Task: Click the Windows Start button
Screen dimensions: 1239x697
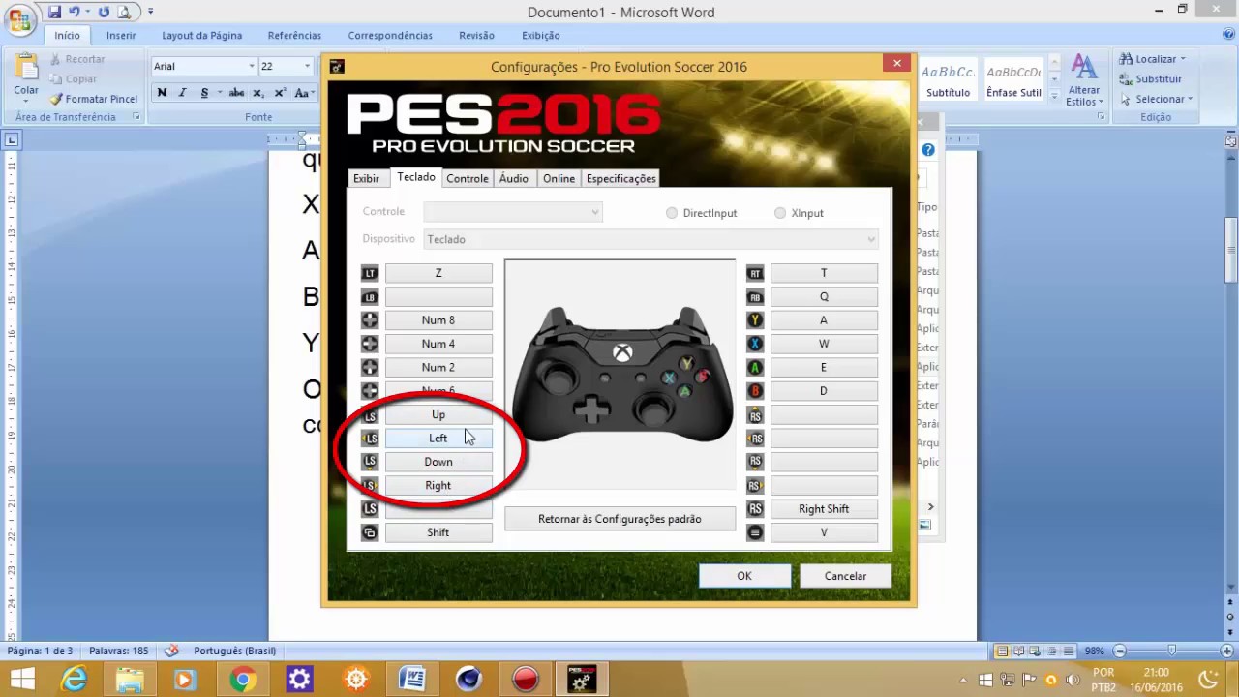Action: pyautogui.click(x=21, y=679)
